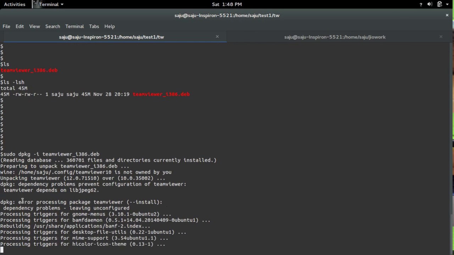Click the "total 45M" output line
The image size is (454, 255).
tap(14, 88)
